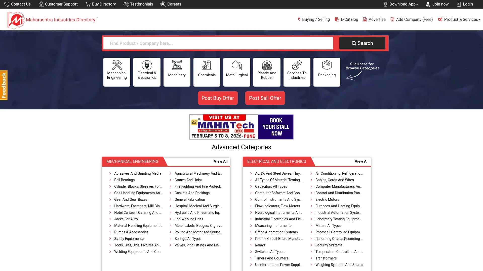This screenshot has height=271, width=483.
Task: Open the Mechanical Engineering category tile
Action: click(117, 72)
